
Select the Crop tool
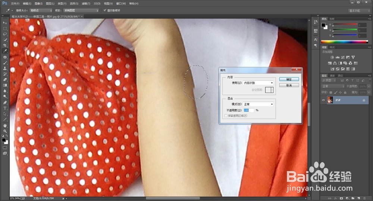5,45
